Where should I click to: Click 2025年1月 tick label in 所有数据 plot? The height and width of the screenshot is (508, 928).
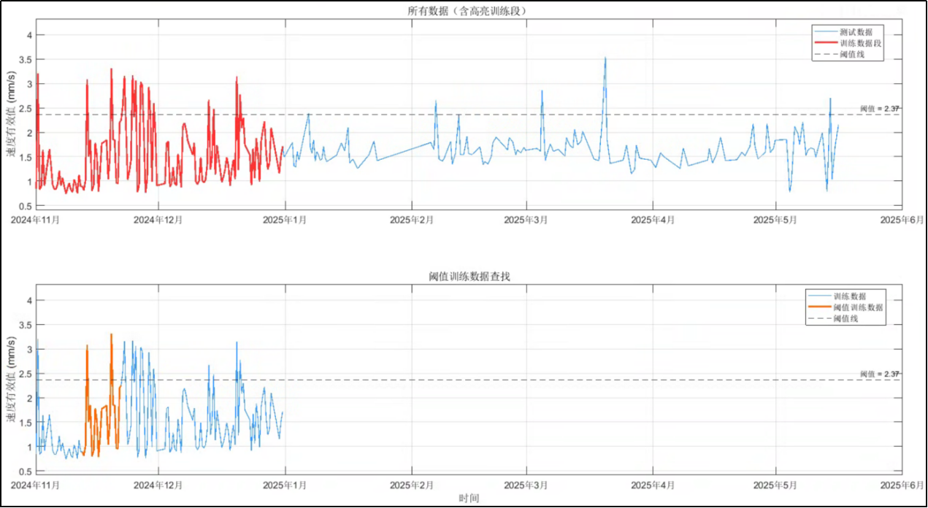(285, 219)
